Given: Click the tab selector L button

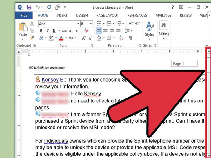Looking at the screenshot, I should point(19,52).
